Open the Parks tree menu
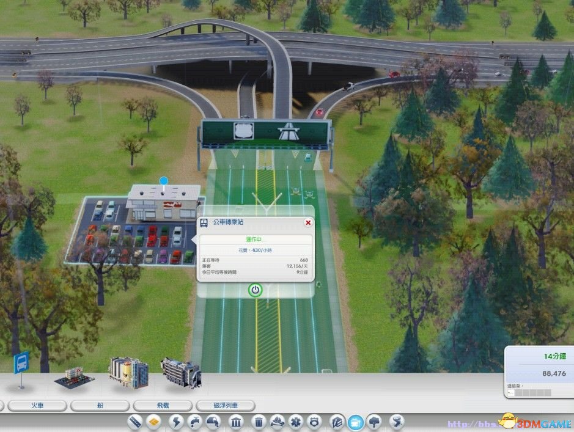 pyautogui.click(x=374, y=422)
